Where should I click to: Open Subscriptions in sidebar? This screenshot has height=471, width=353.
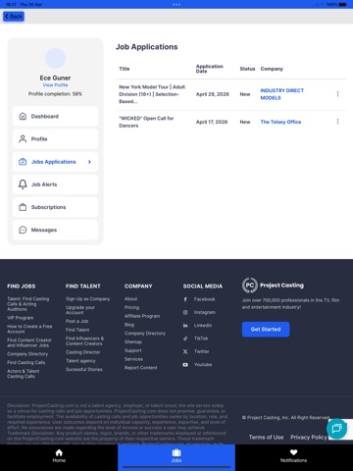coord(55,207)
